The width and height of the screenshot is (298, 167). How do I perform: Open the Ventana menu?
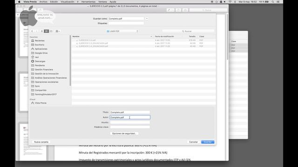(x=102, y=2)
